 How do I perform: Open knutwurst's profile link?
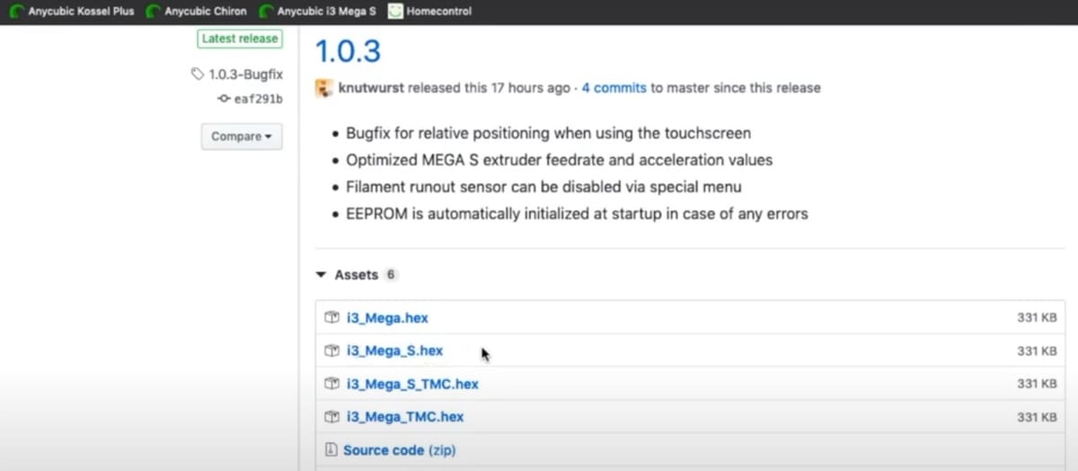point(372,88)
